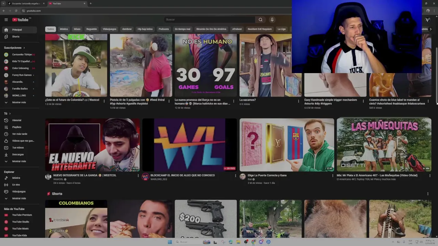Viewport: 438px width, 246px height.
Task: Open options menu for La sacamos short
Action: [298, 101]
